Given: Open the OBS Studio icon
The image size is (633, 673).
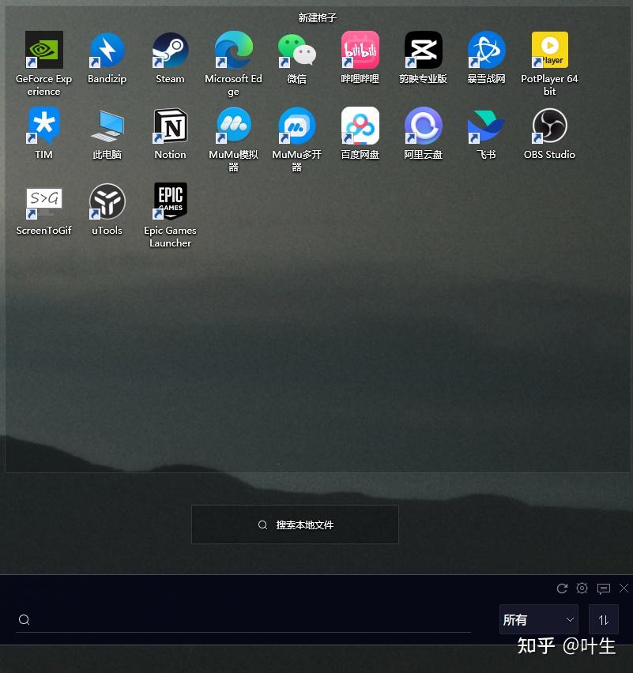Looking at the screenshot, I should [x=549, y=126].
